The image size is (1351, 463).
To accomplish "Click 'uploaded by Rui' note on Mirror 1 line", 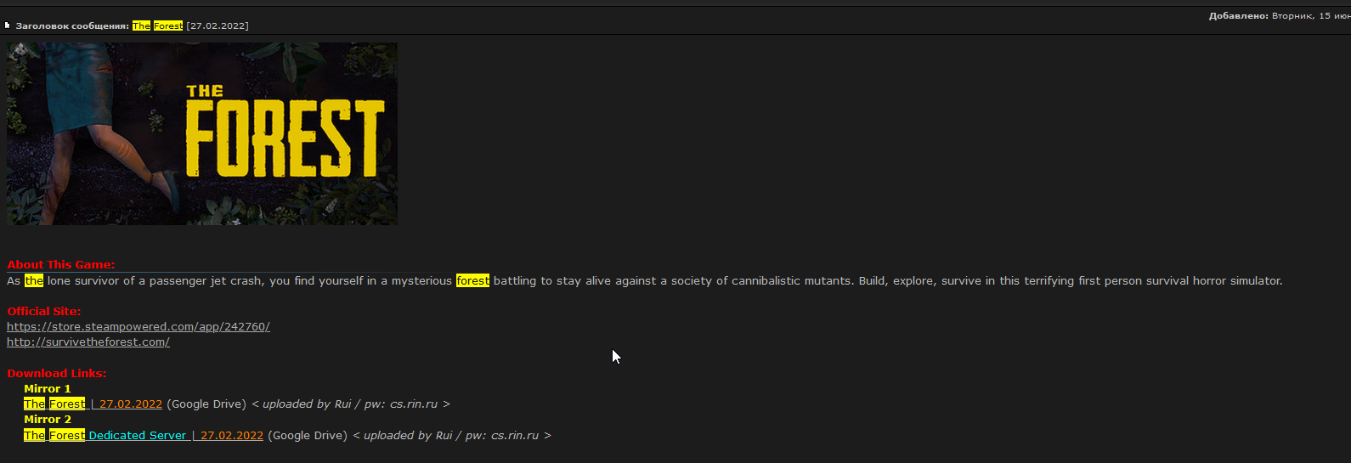I will (307, 404).
